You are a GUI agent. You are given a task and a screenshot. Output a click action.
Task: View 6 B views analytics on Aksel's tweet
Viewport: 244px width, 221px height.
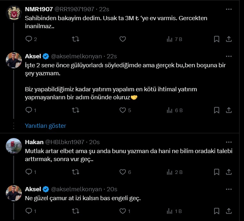[174, 110]
